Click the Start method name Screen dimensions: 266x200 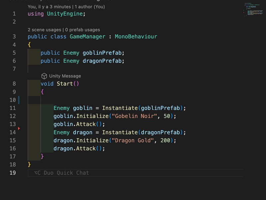pos(65,84)
